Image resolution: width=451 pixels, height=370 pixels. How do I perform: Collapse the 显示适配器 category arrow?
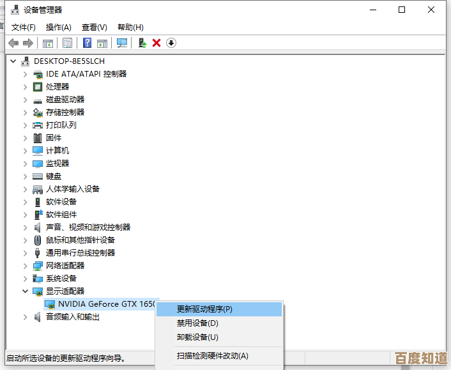26,291
